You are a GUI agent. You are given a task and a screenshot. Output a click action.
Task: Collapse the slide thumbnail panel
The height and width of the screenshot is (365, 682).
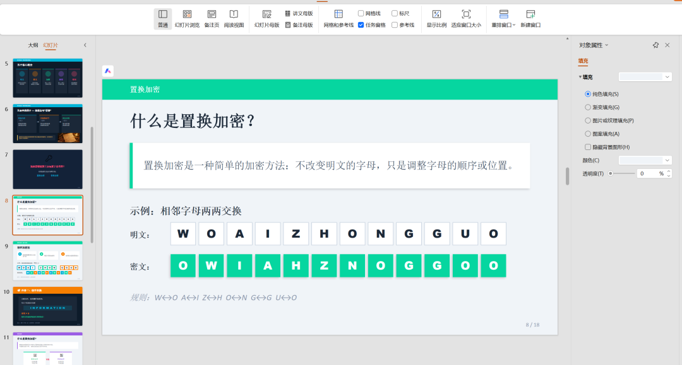click(x=85, y=45)
